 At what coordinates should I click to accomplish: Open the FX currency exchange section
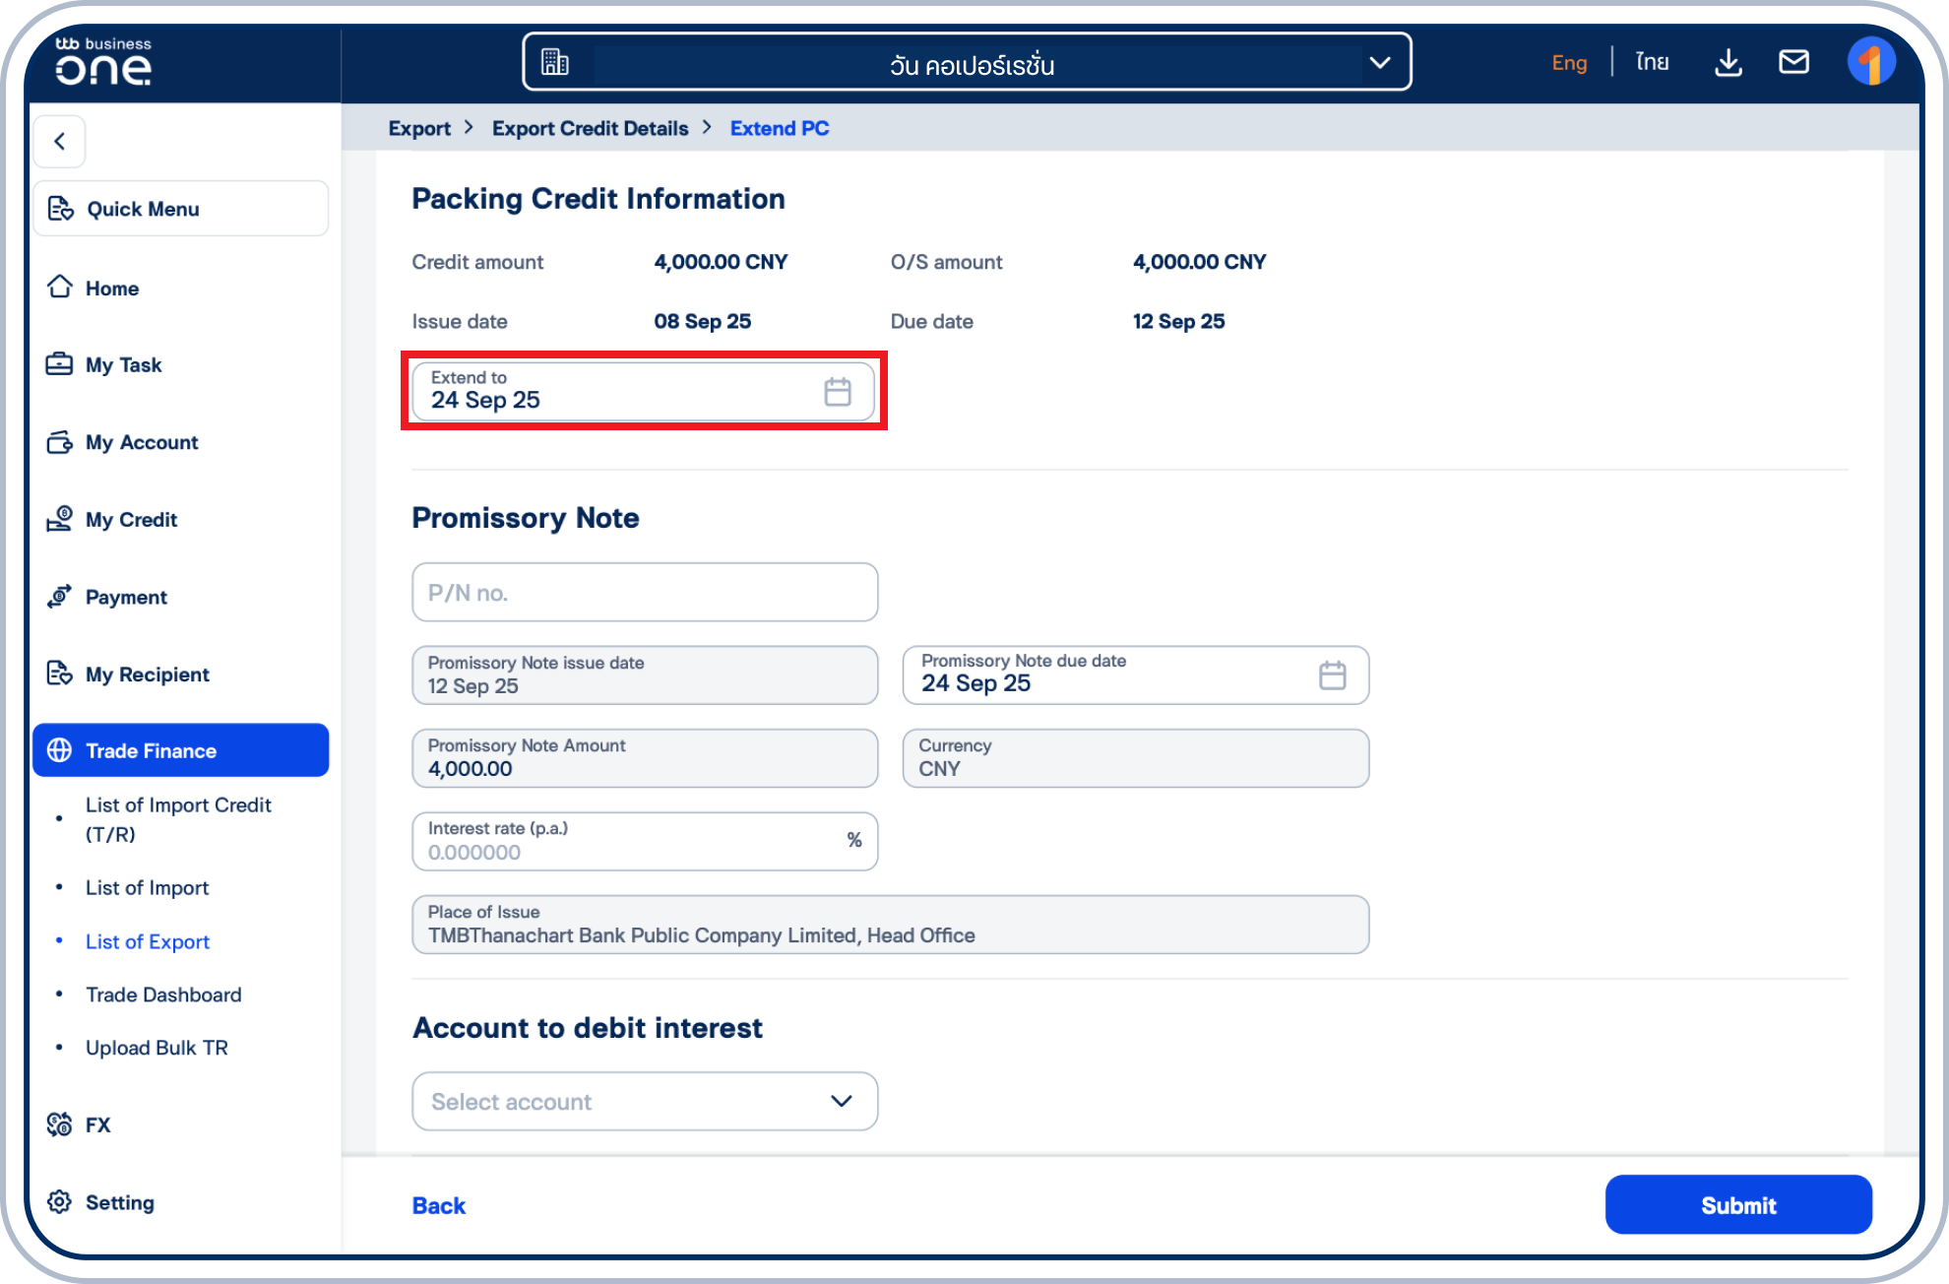pyautogui.click(x=60, y=1124)
